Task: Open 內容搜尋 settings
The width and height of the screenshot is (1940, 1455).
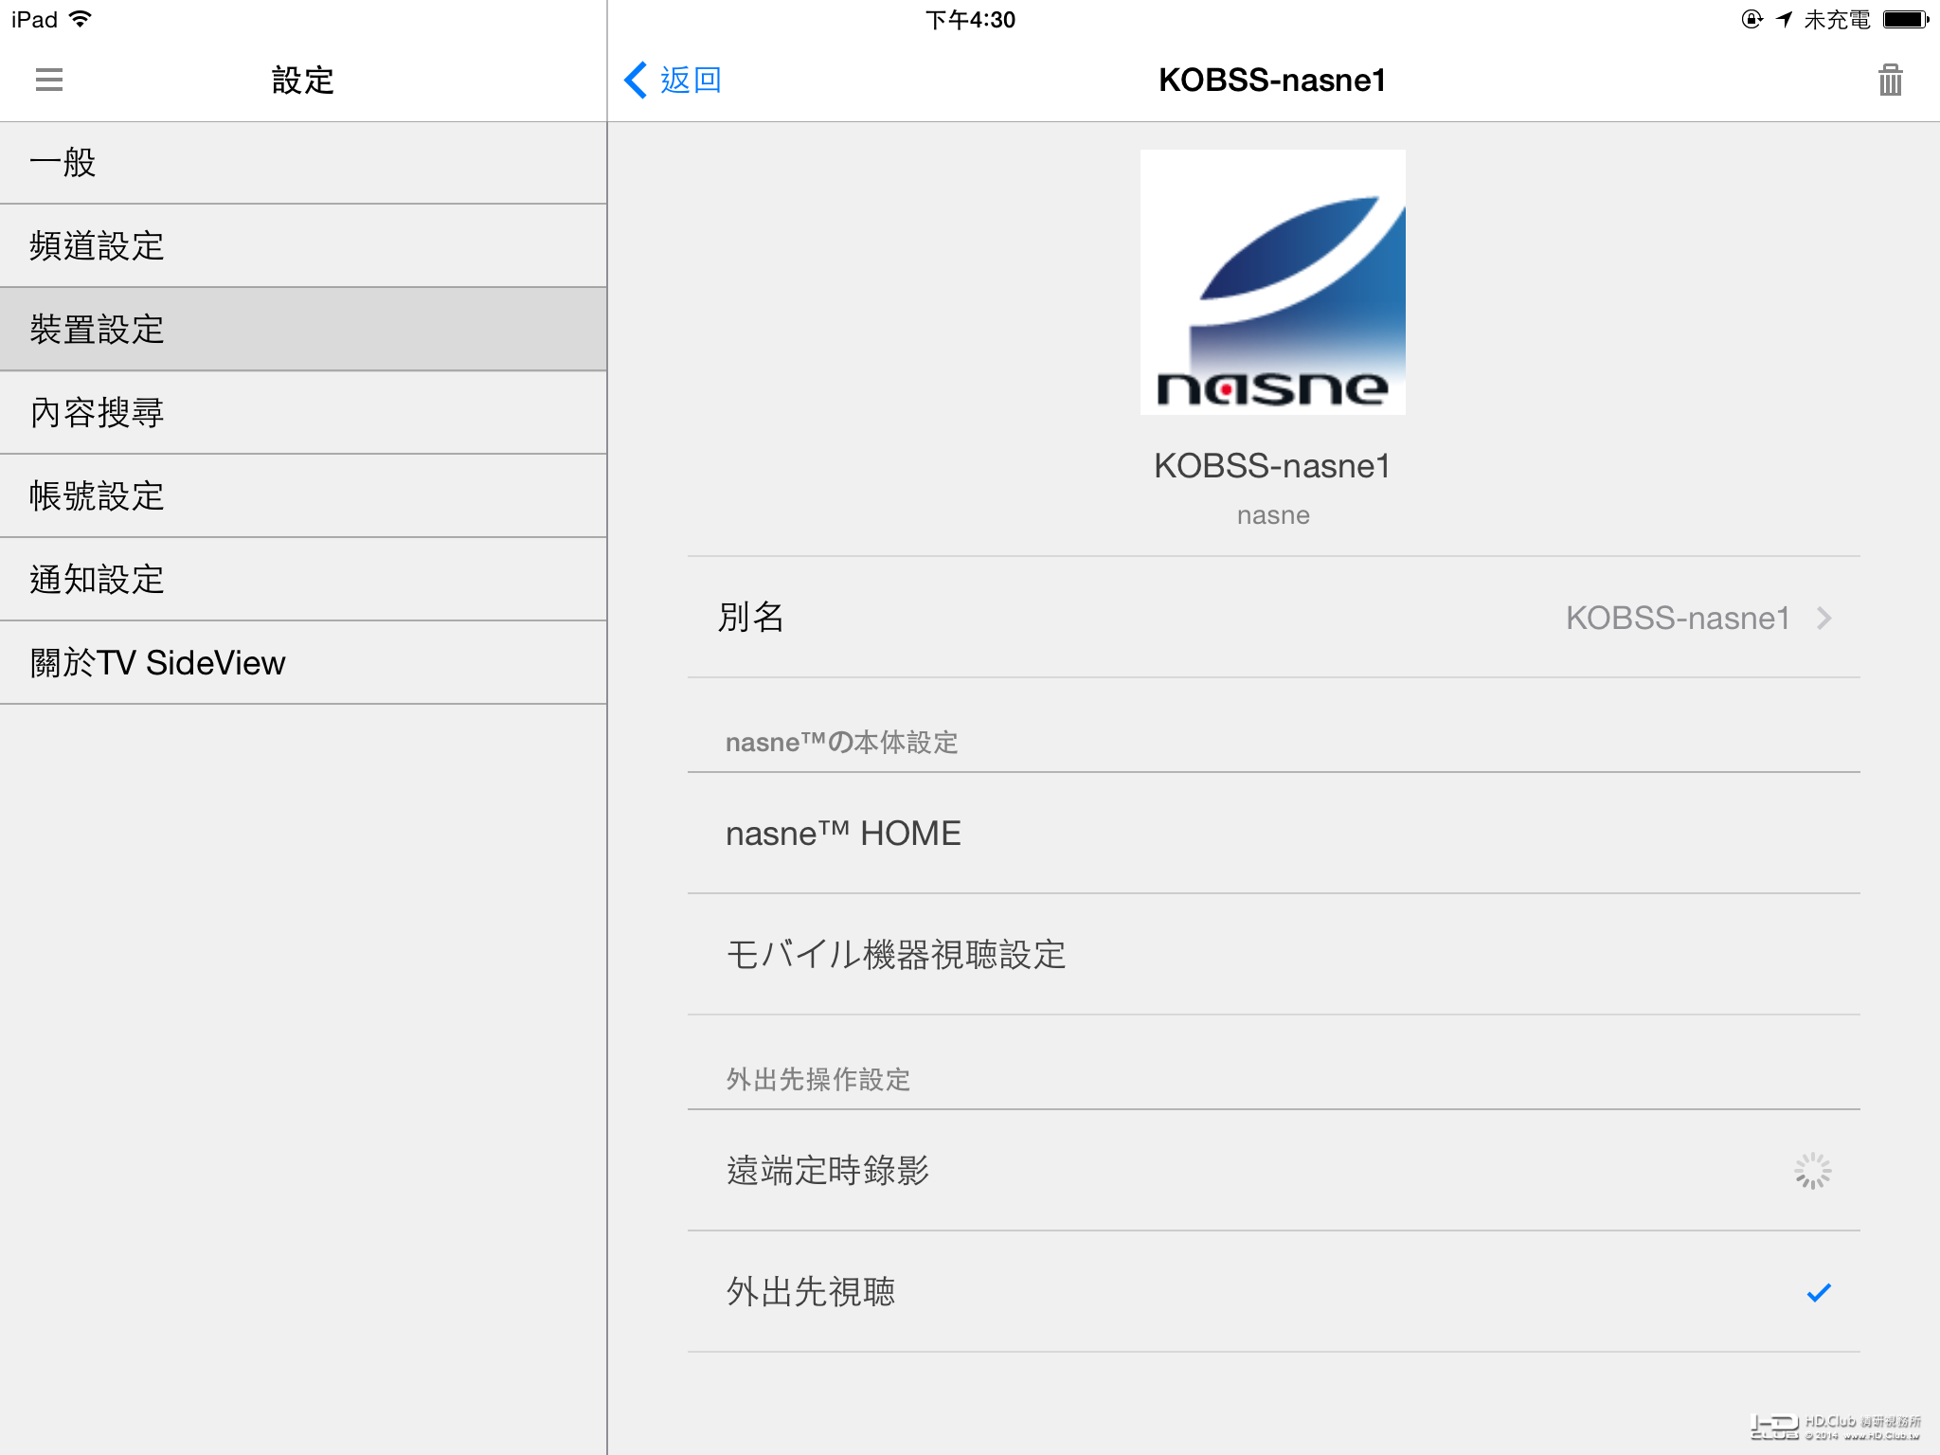Action: [303, 413]
